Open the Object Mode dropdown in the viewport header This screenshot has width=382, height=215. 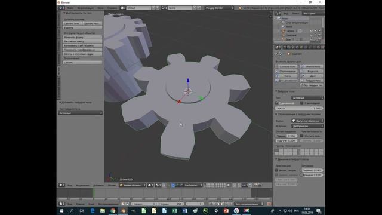coord(133,185)
